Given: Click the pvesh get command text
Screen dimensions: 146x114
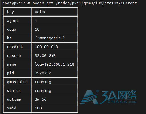Looking at the screenshot, I should 85,3.
